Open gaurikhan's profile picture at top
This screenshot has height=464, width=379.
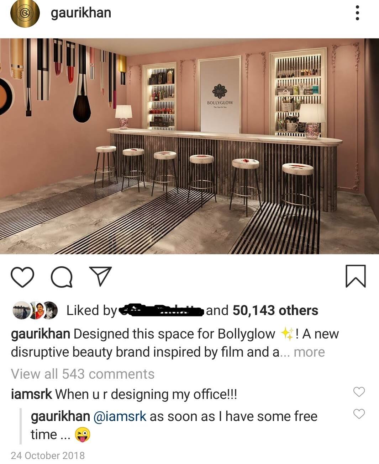[x=25, y=14]
